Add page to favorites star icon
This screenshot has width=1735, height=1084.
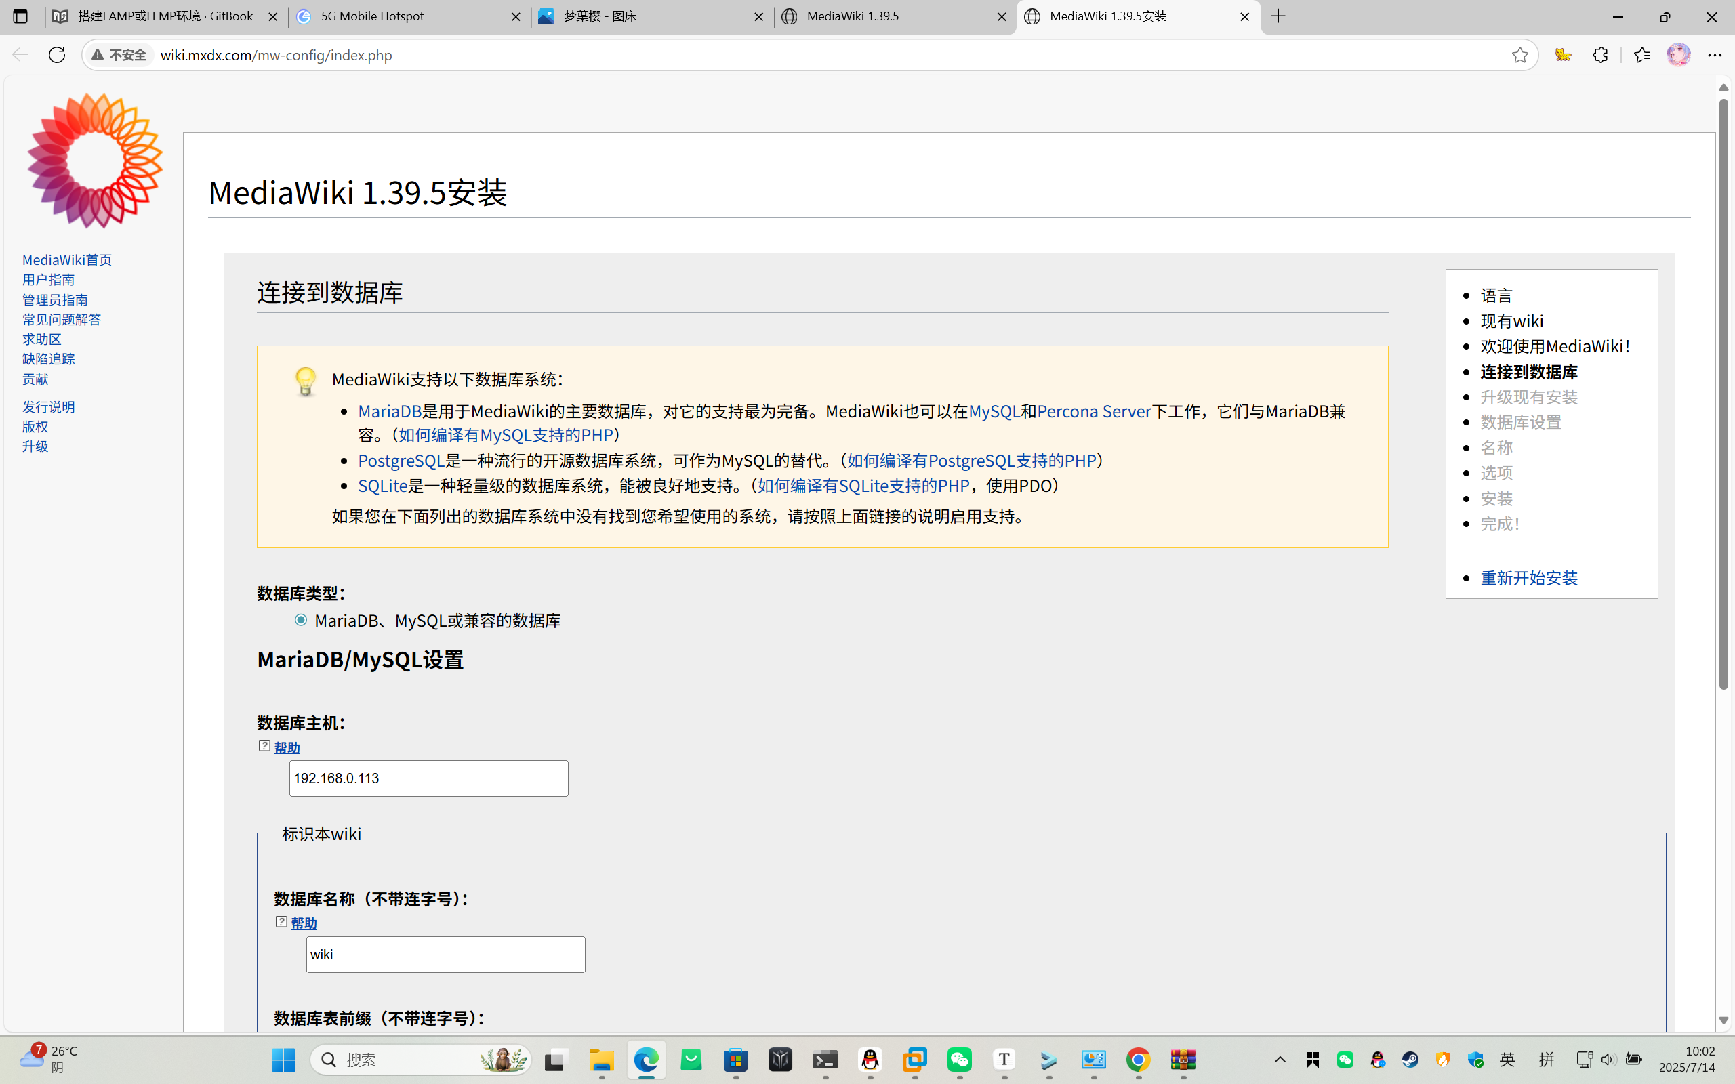tap(1519, 54)
